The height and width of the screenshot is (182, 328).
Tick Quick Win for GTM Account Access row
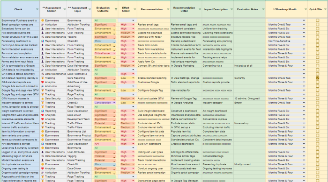317,99
